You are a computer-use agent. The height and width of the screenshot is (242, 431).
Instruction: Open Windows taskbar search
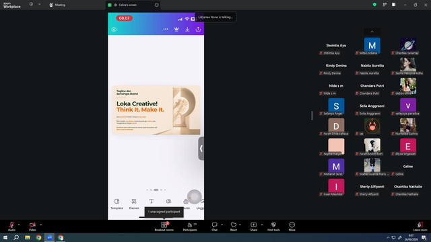(16, 237)
